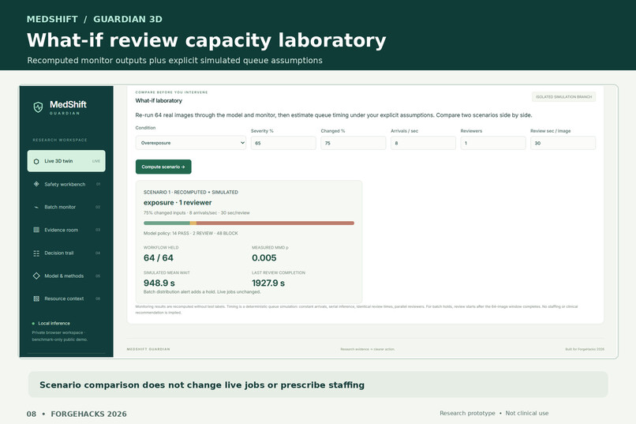Image resolution: width=636 pixels, height=424 pixels.
Task: Open the Live 3D twin page
Action: [x=66, y=161]
